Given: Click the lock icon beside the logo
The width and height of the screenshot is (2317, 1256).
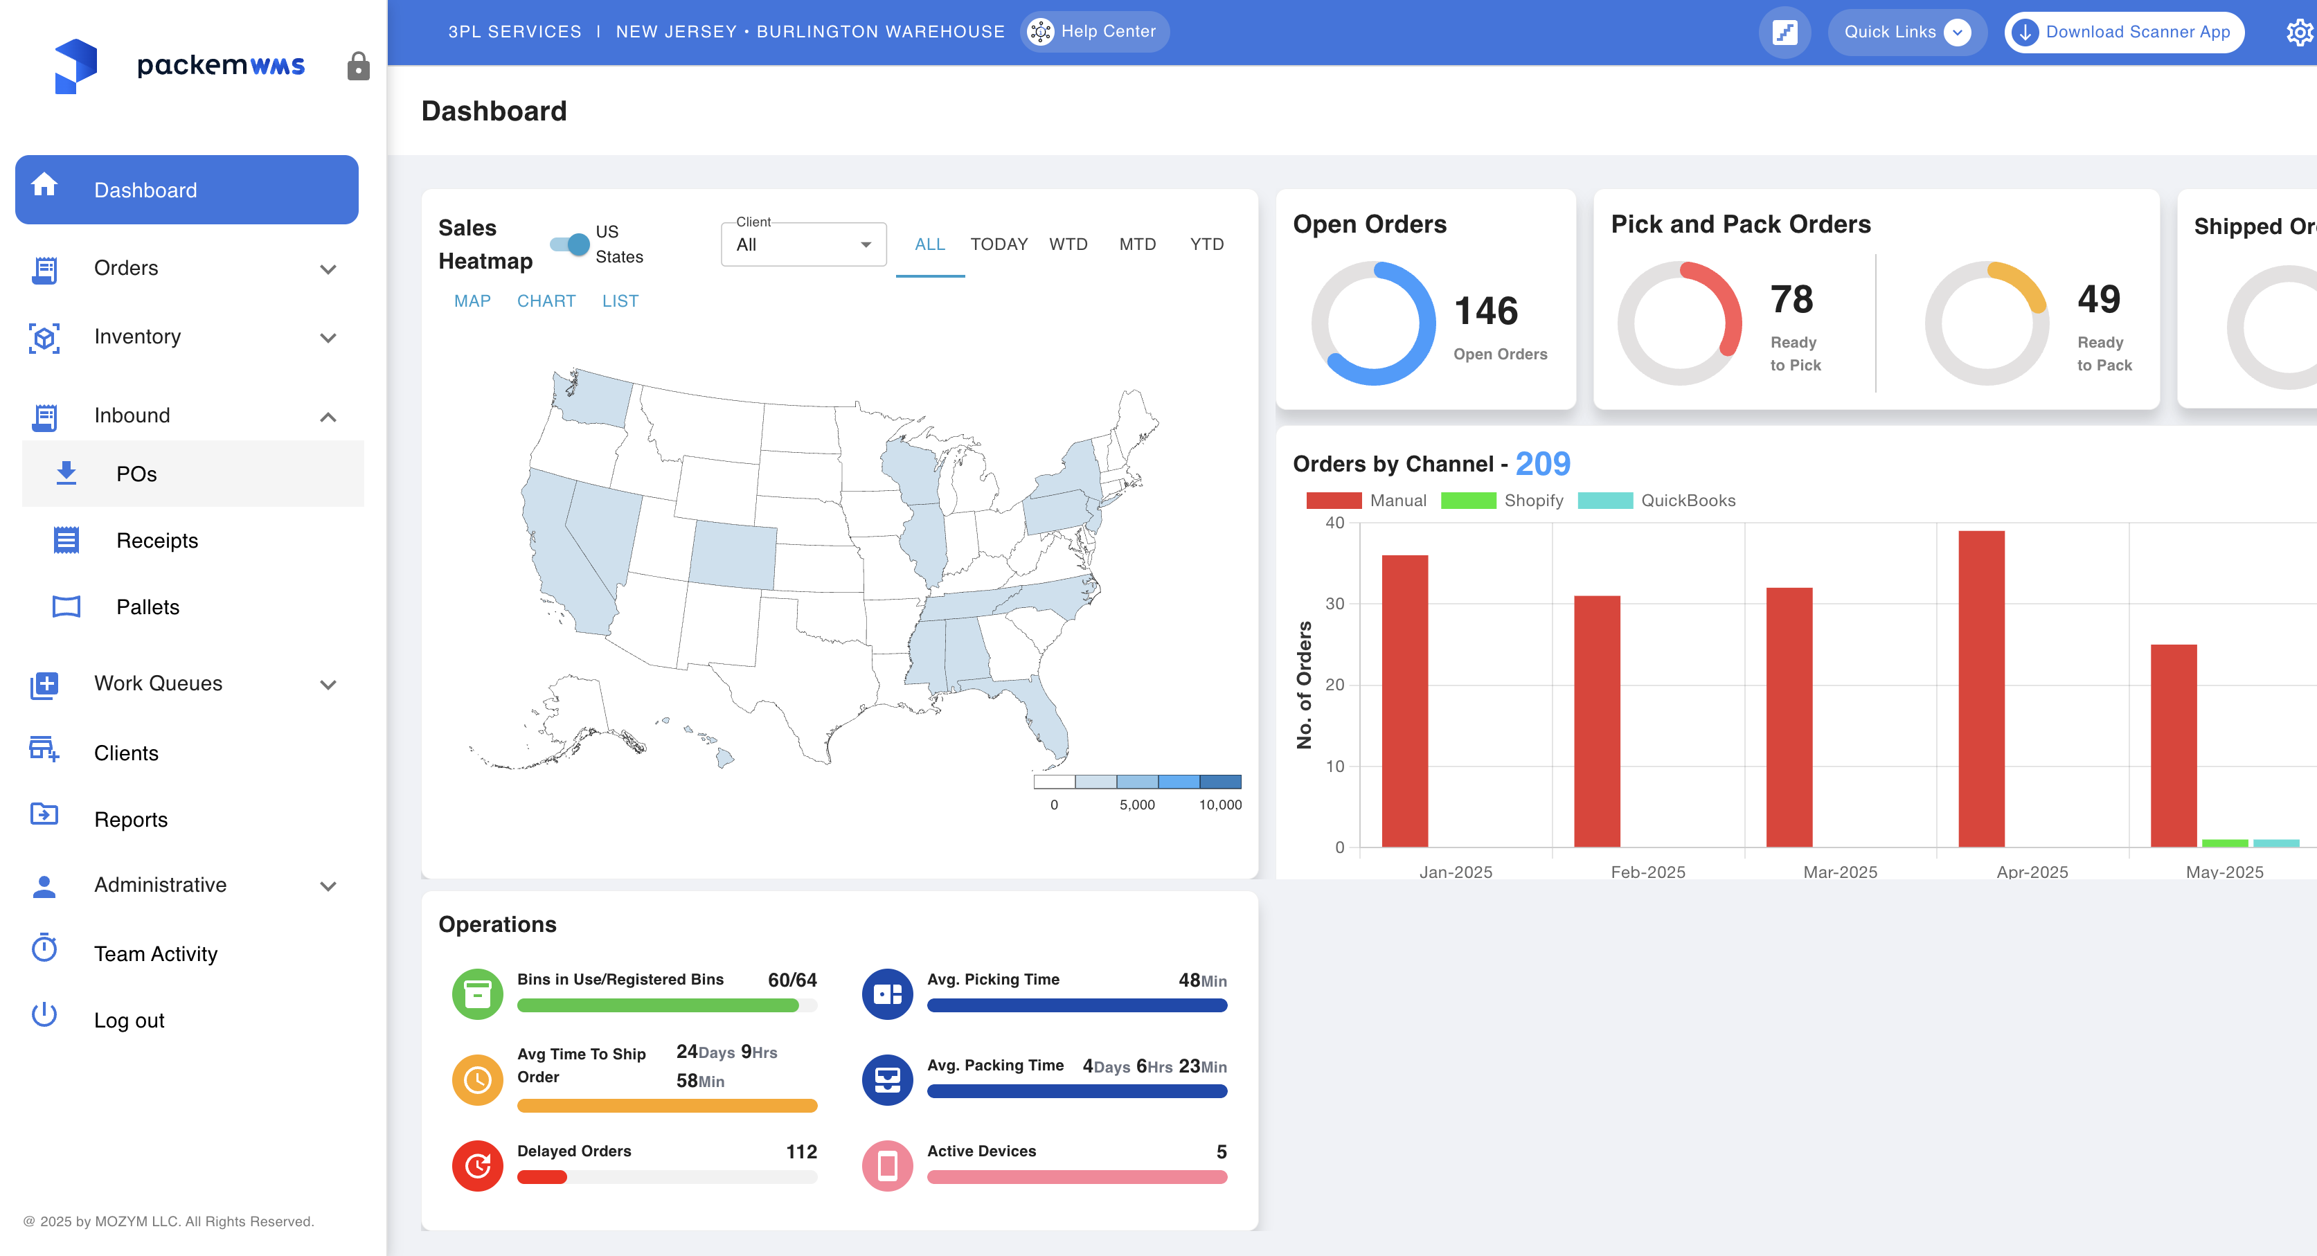Looking at the screenshot, I should pos(358,66).
